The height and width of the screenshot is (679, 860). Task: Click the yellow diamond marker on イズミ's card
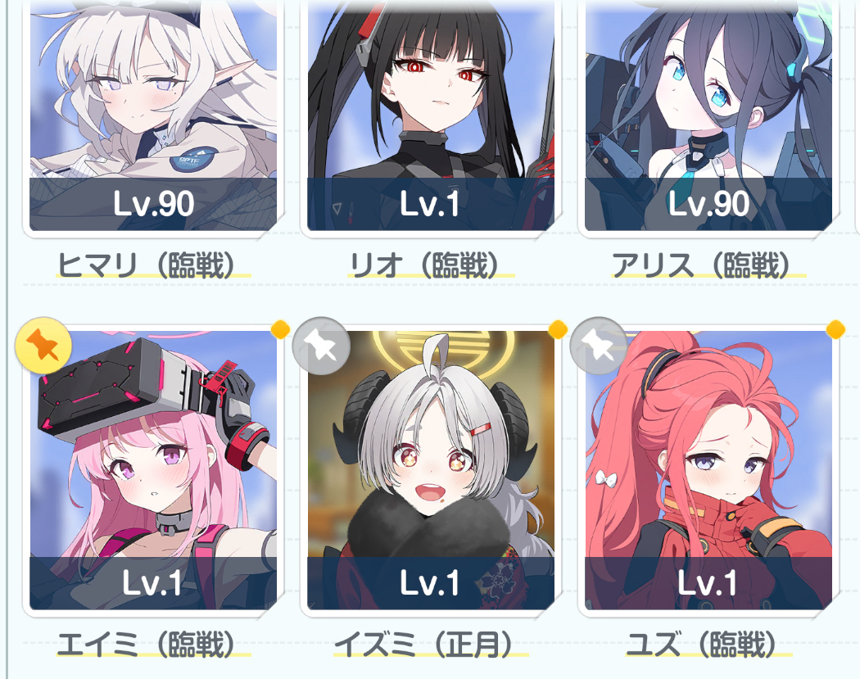pos(558,329)
